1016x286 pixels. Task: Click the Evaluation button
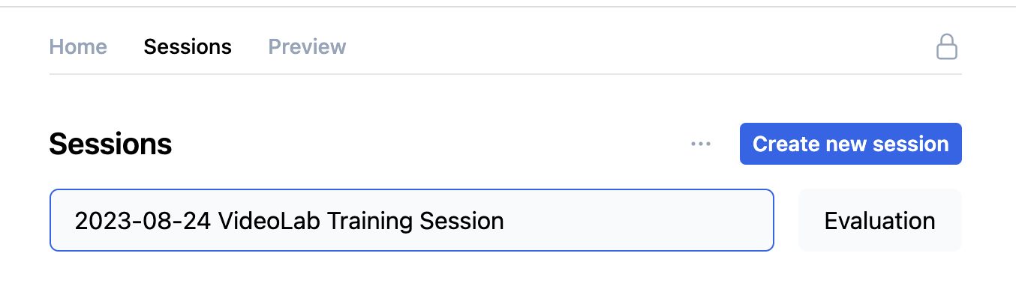pos(880,220)
